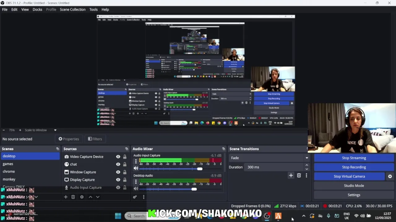Adjust Desktop Audio volume slider
The image size is (396, 222).
pyautogui.click(x=194, y=189)
